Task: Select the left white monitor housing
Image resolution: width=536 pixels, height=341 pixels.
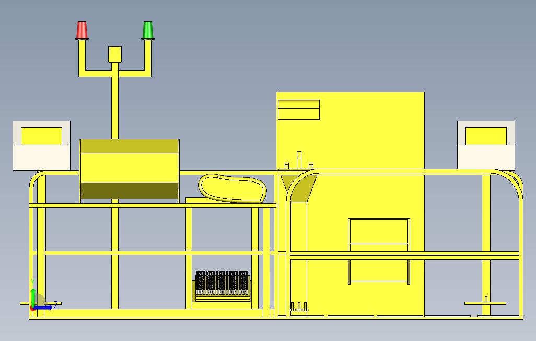Action: [41, 146]
